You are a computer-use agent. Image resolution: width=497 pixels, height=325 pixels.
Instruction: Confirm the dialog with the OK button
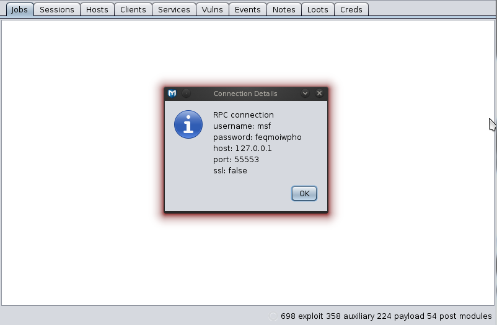[304, 194]
